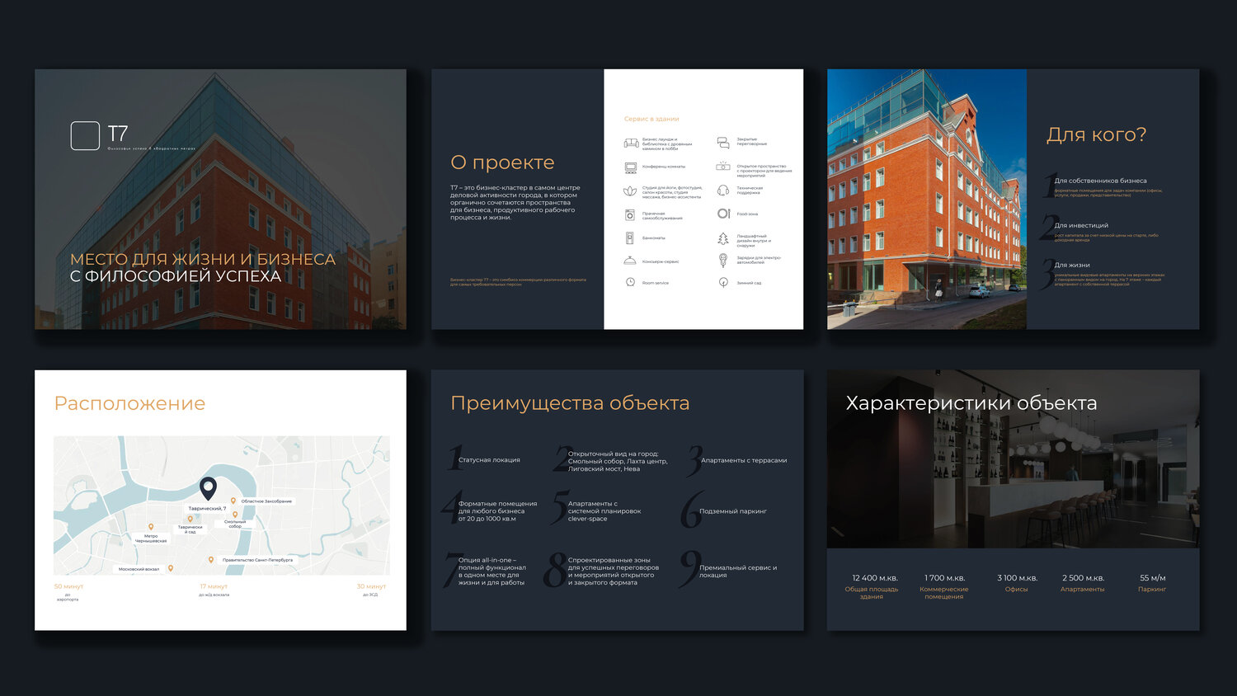This screenshot has height=696, width=1237.
Task: Click the heading «Сервис в здании»
Action: tap(651, 119)
